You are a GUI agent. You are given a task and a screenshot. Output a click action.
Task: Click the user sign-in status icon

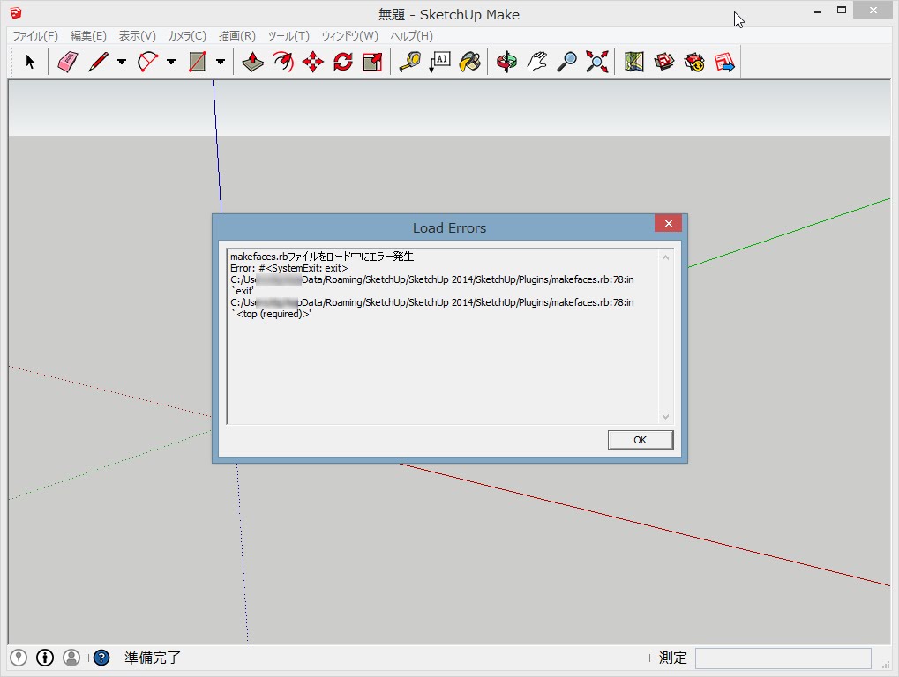71,658
